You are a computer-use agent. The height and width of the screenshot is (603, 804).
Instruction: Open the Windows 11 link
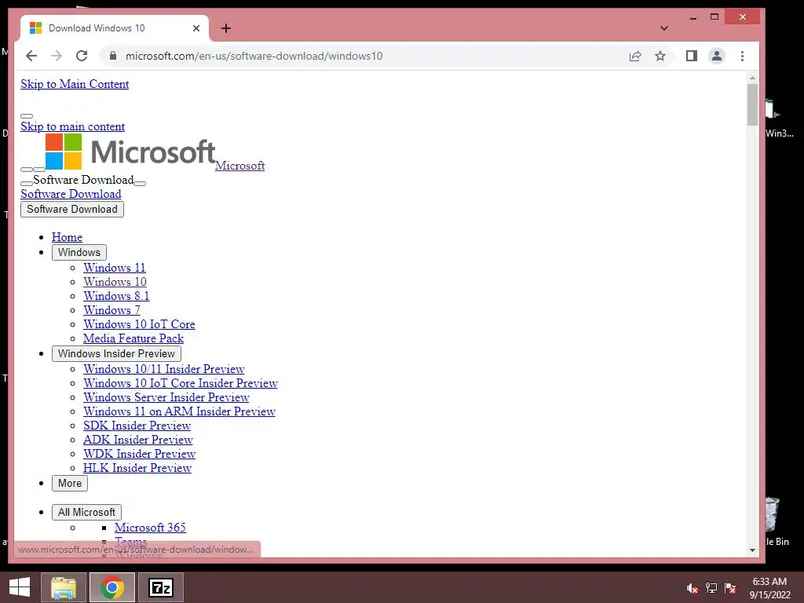115,268
